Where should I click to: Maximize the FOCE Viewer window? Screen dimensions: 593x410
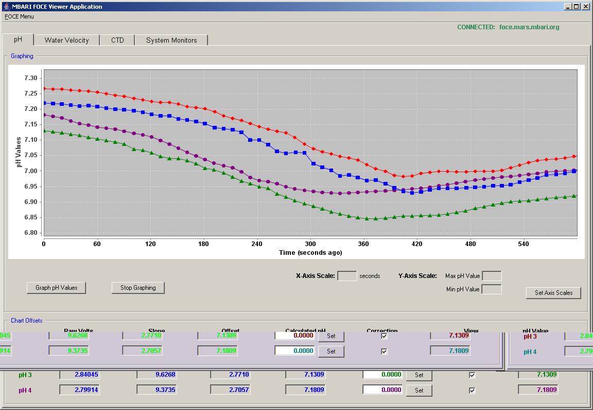[x=576, y=6]
